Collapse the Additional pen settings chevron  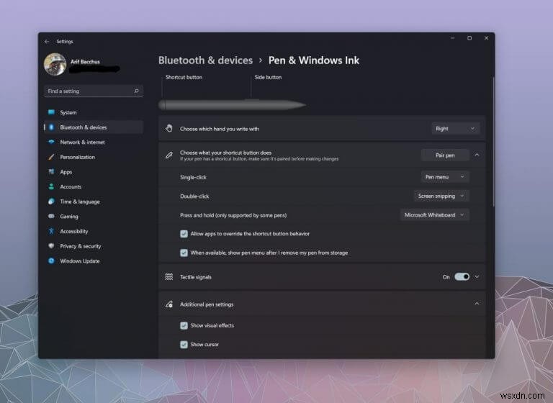(x=477, y=304)
